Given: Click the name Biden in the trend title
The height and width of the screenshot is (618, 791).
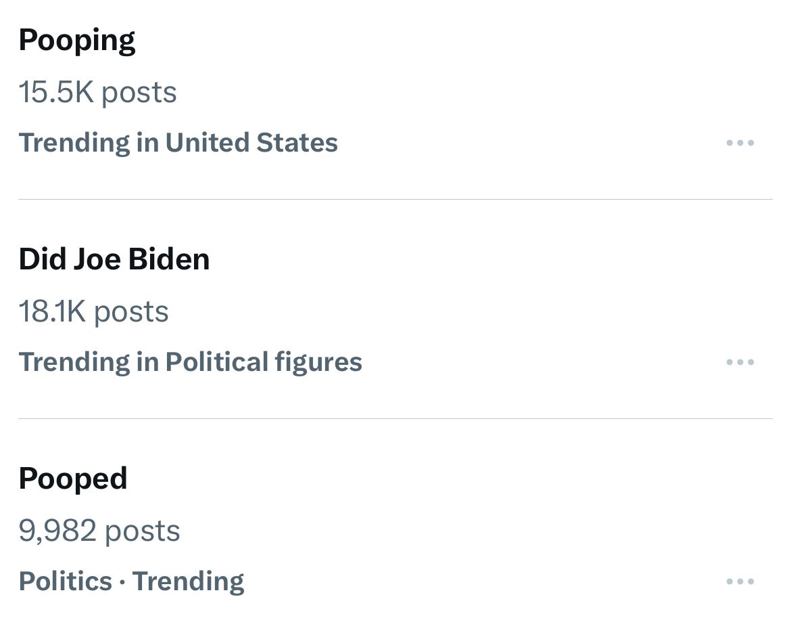Looking at the screenshot, I should (x=169, y=259).
